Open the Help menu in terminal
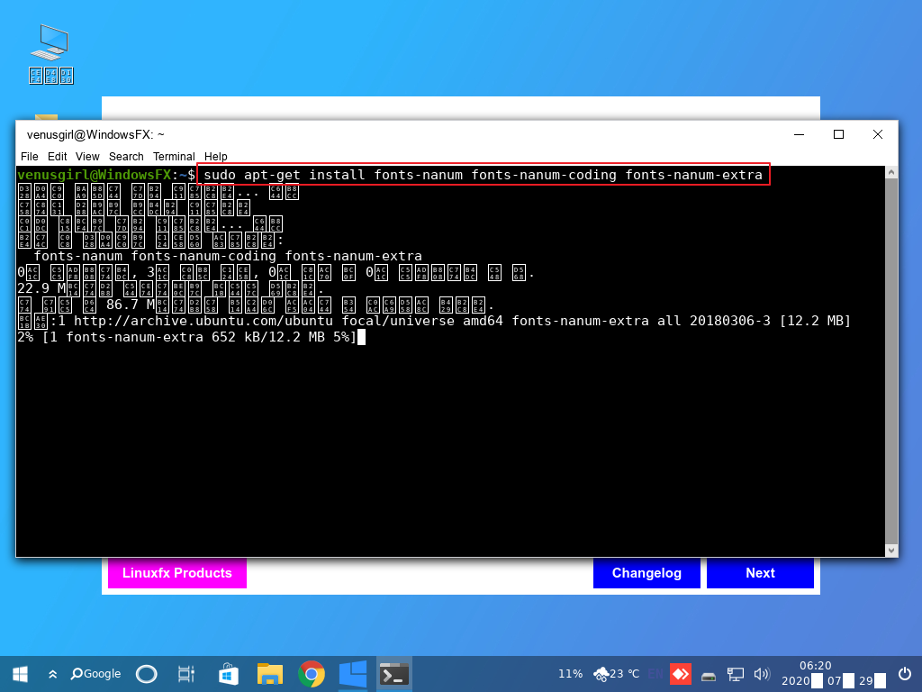Image resolution: width=922 pixels, height=692 pixels. click(215, 157)
